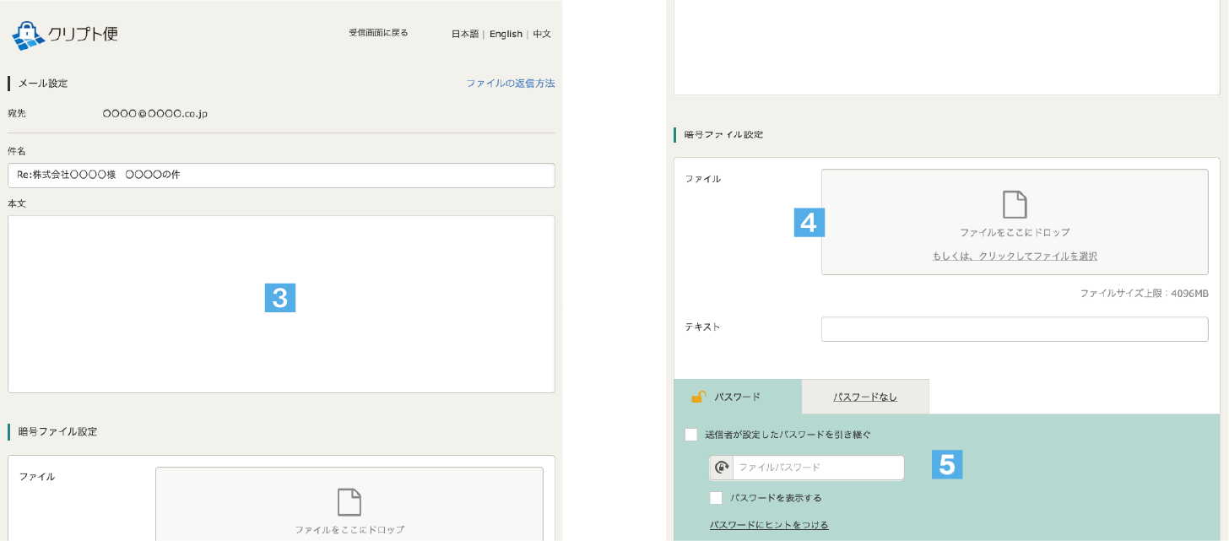Switch language to English
1229x541 pixels.
(506, 34)
